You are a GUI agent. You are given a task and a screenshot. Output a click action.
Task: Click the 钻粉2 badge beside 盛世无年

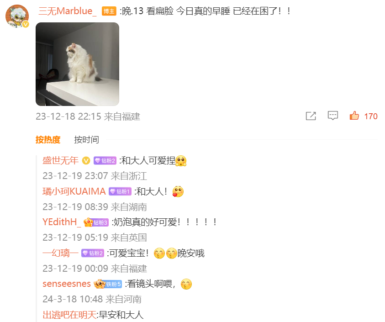click(x=105, y=161)
